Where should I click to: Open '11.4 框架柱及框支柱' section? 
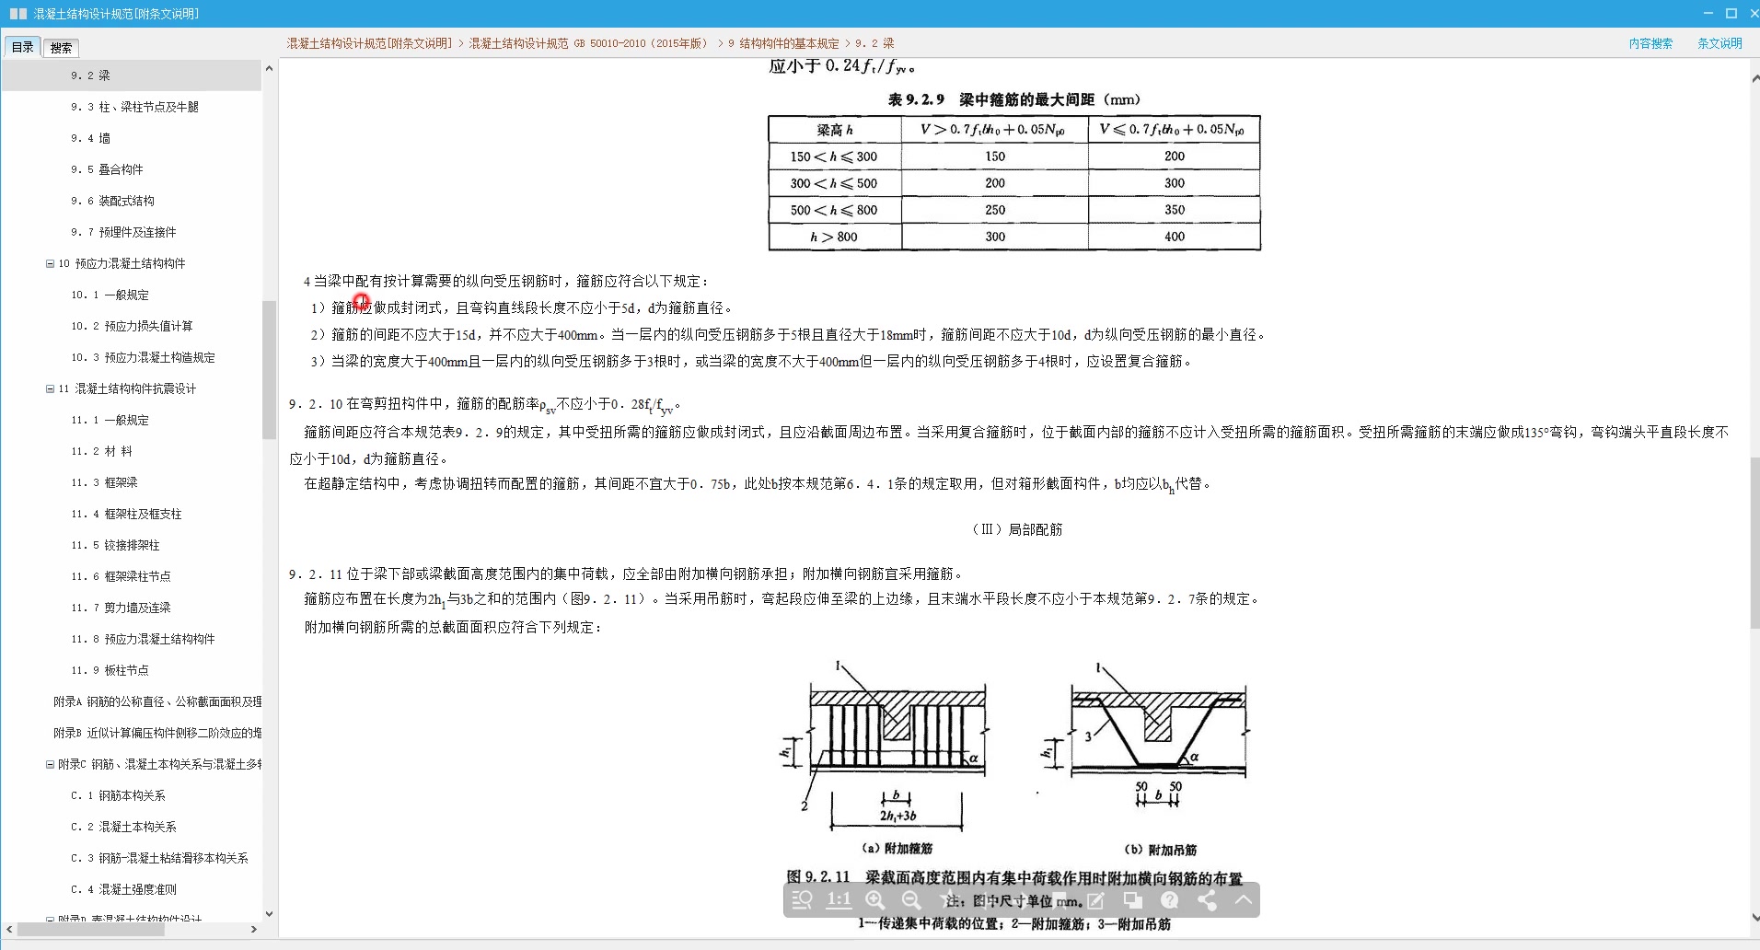click(126, 514)
